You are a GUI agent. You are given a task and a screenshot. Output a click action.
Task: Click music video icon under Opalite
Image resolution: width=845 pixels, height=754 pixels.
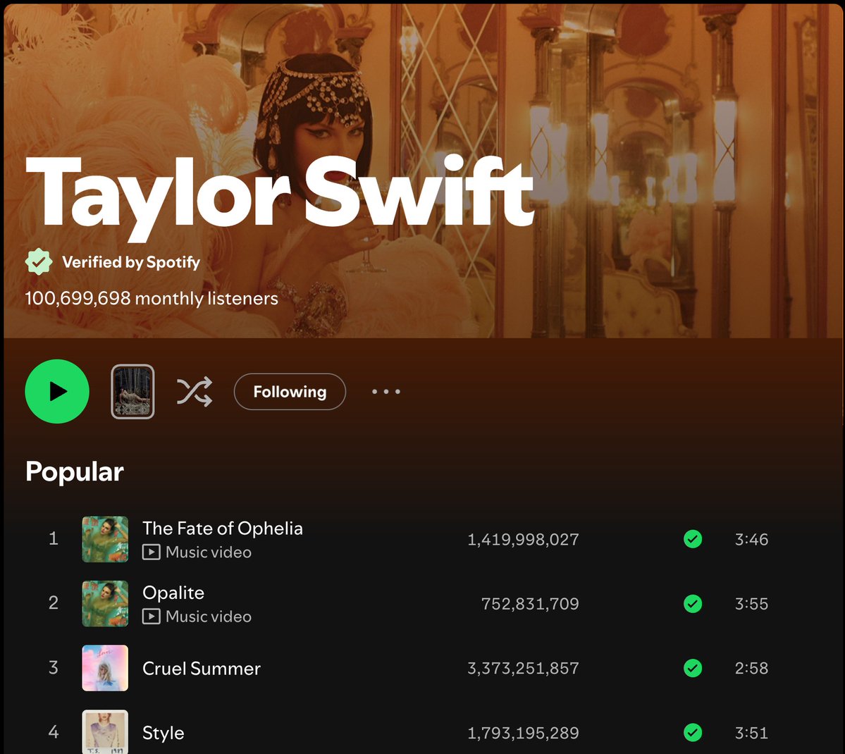pyautogui.click(x=152, y=617)
